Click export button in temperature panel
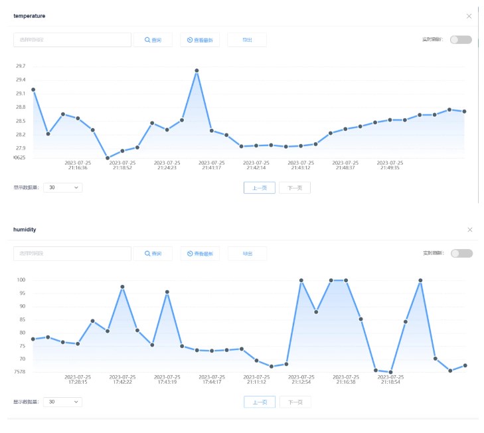484x433 pixels. point(247,40)
